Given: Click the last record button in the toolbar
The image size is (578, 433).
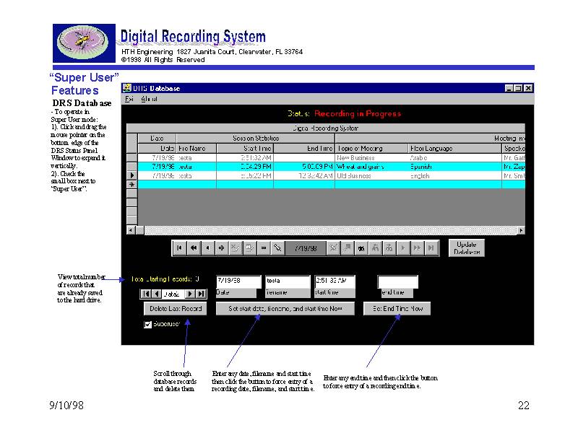Looking at the screenshot, I should 431,248.
